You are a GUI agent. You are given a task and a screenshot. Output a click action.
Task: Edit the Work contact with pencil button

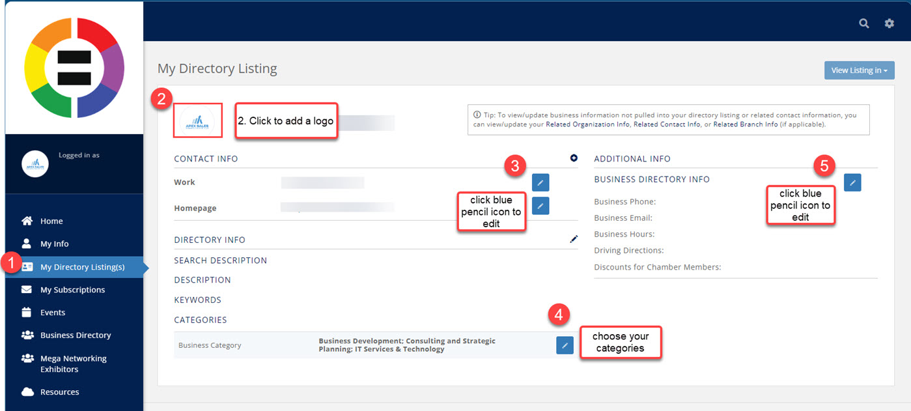point(540,182)
